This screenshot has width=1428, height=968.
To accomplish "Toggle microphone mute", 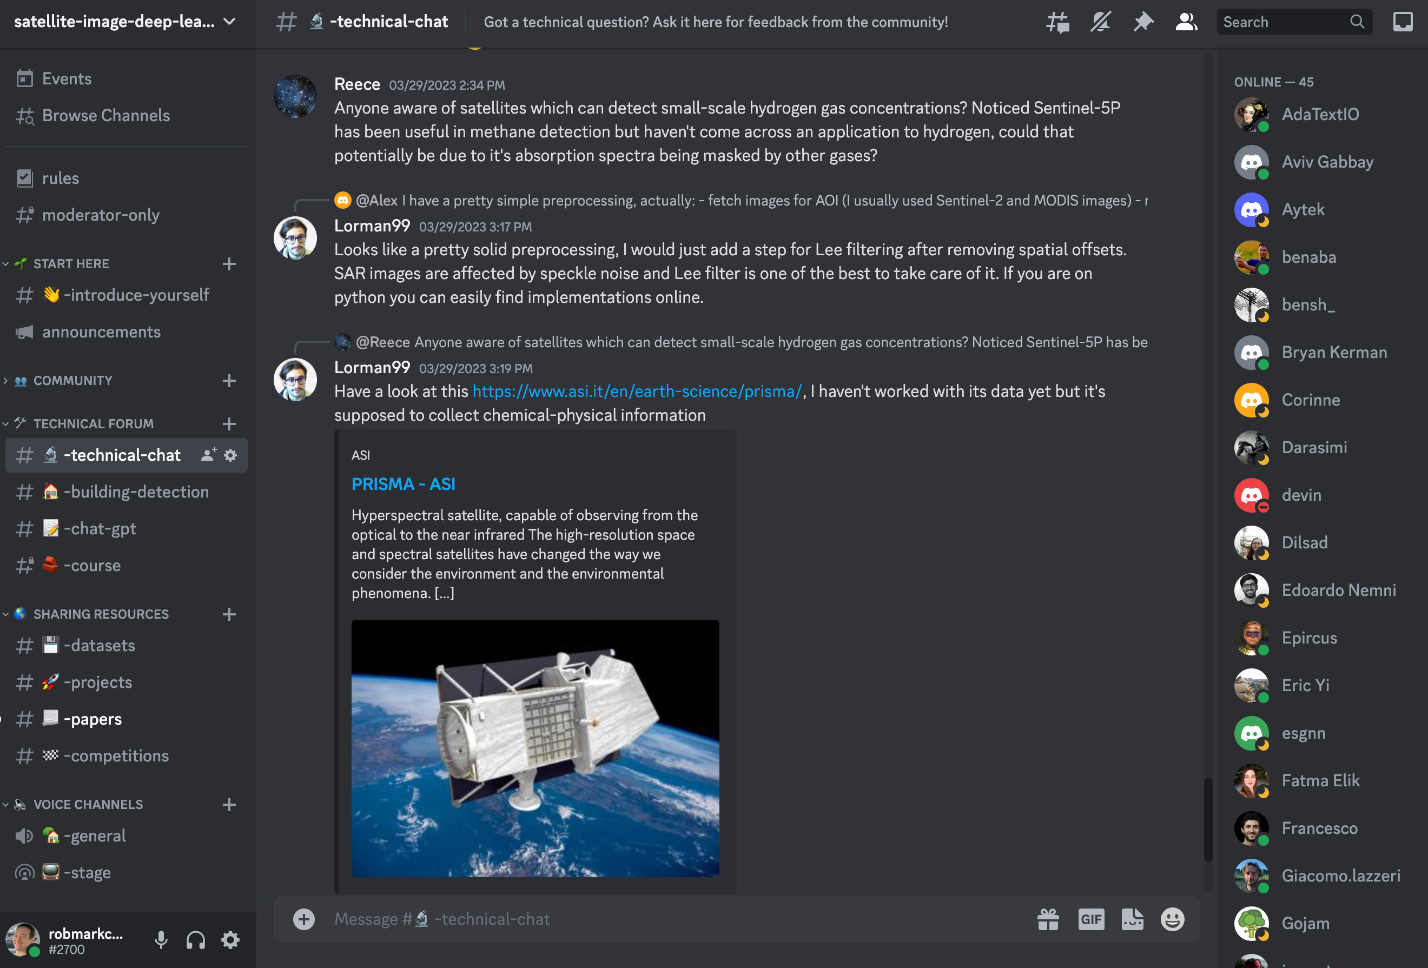I will 161,940.
